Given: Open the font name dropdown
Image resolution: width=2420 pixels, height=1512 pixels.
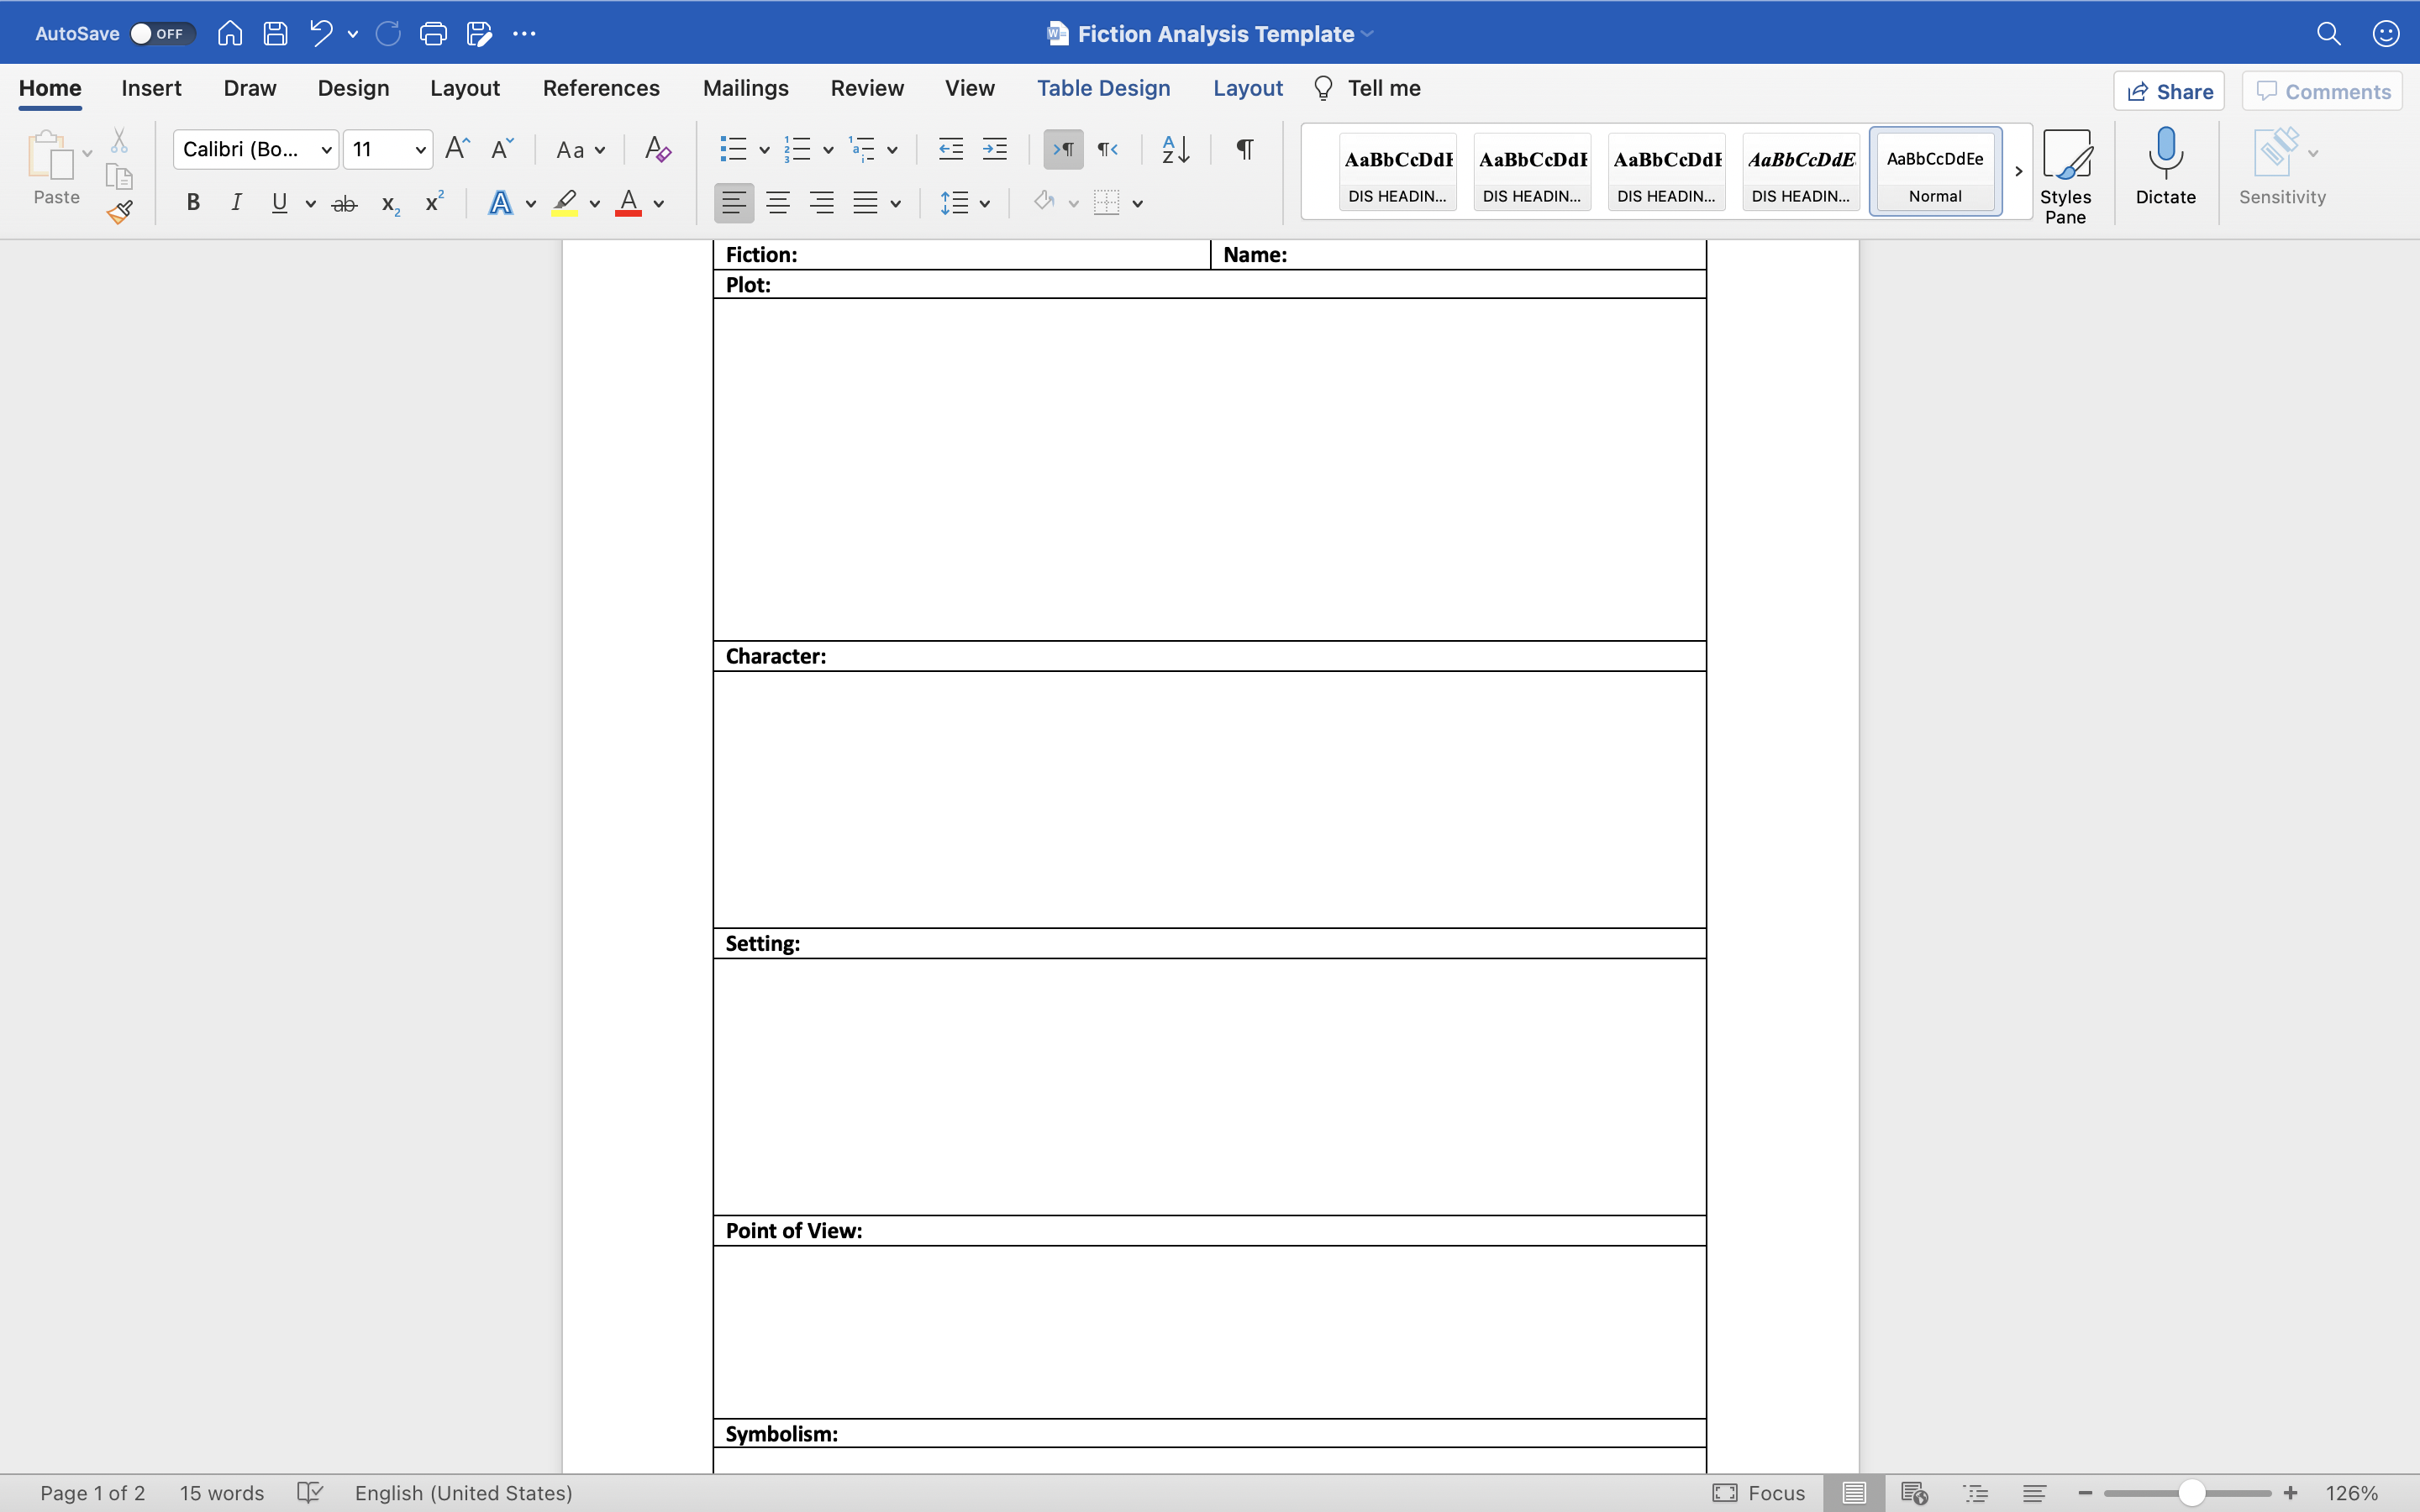Looking at the screenshot, I should tap(326, 150).
